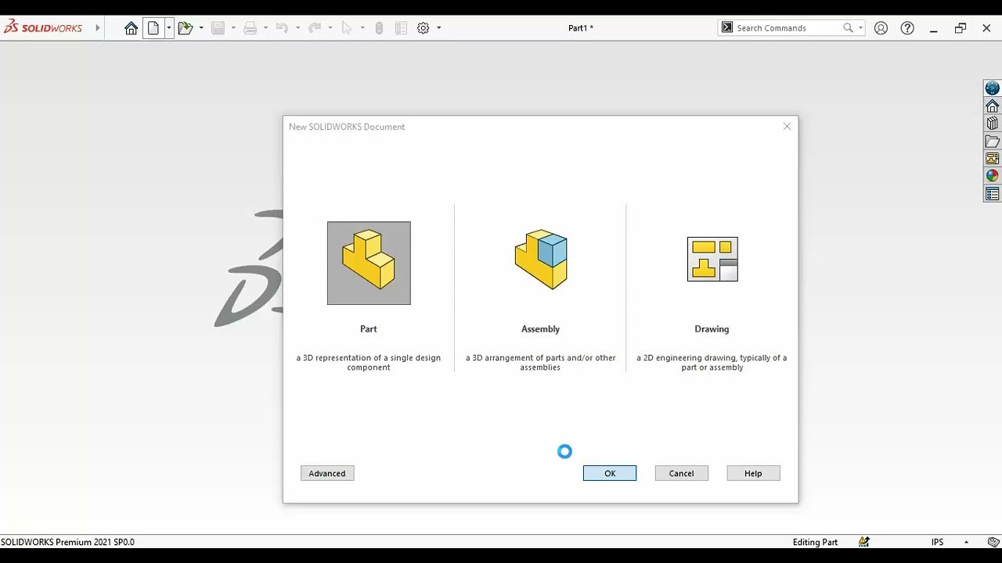Click the command prompt icon in search box
Screen dimensions: 1002x563
[727, 27]
